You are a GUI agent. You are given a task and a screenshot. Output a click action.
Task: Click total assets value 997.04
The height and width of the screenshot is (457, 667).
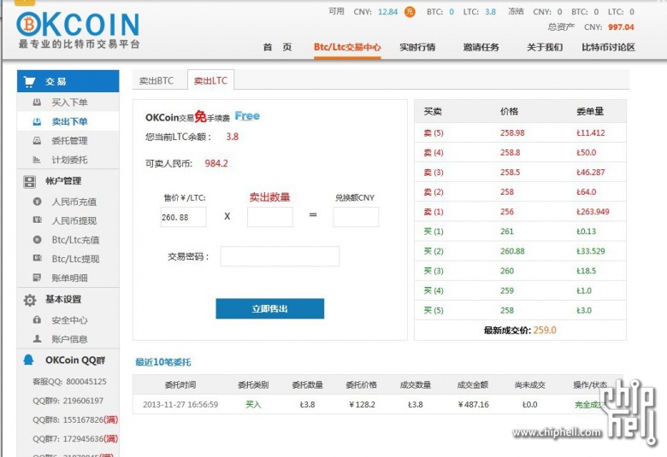(x=621, y=27)
